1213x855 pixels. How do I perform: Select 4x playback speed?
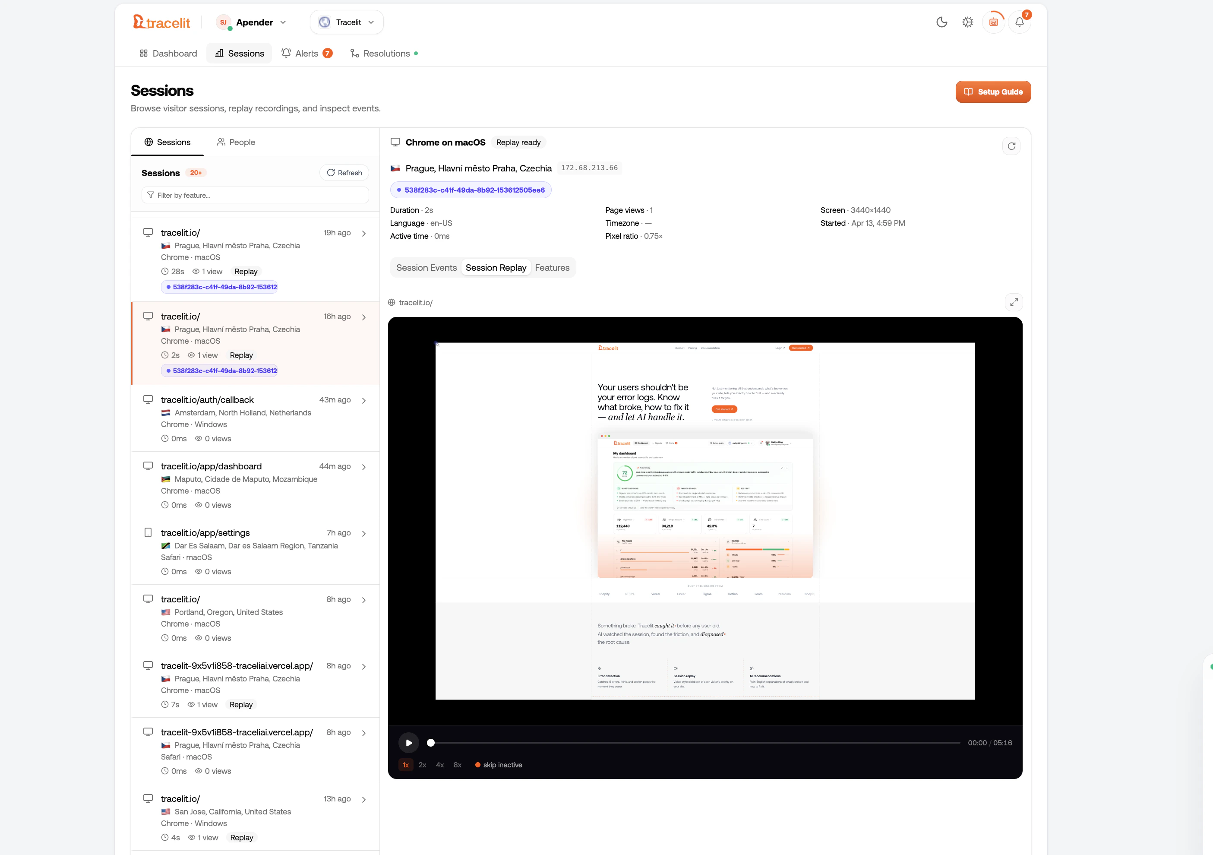(x=439, y=765)
